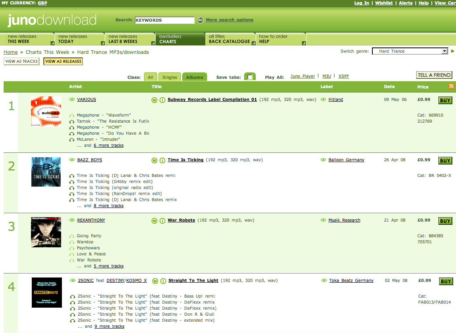The width and height of the screenshot is (456, 333).
Task: Open all titles BACK CATALOGUE tab
Action: pos(231,39)
